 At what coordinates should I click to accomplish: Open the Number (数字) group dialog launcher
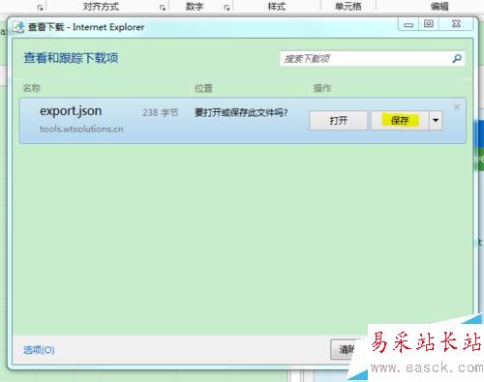point(227,8)
